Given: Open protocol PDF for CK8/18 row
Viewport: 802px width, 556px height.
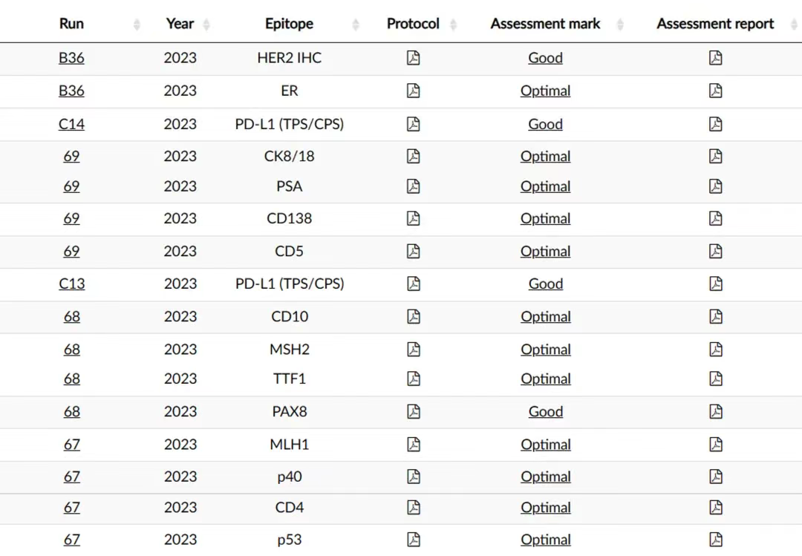Looking at the screenshot, I should (x=414, y=156).
